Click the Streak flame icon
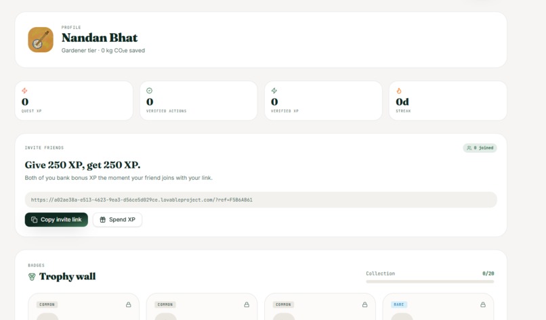The width and height of the screenshot is (546, 320). [399, 91]
